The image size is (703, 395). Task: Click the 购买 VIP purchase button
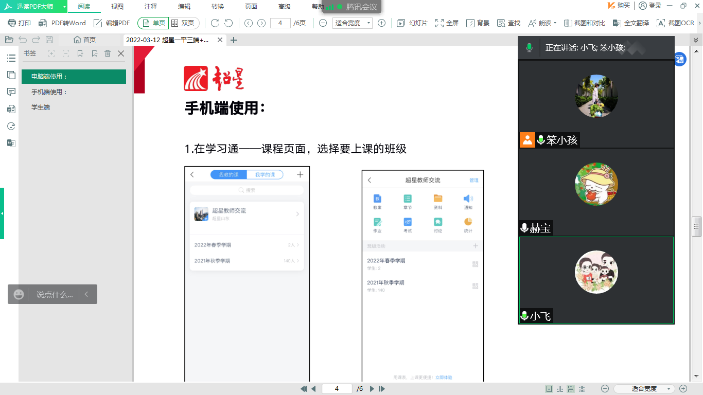coord(619,6)
